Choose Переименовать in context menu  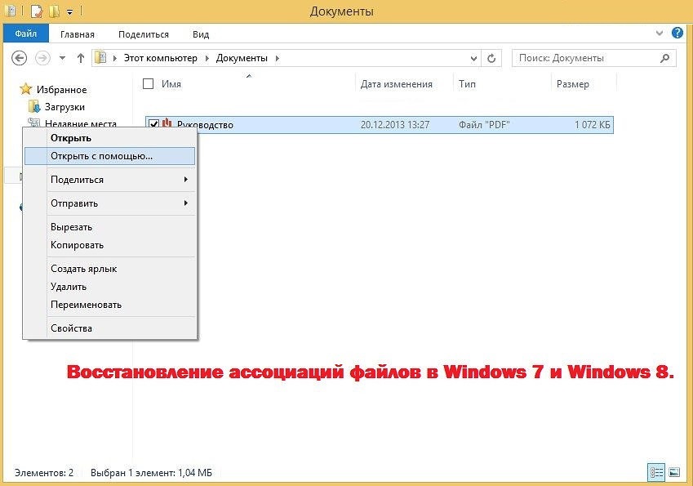[x=109, y=305]
